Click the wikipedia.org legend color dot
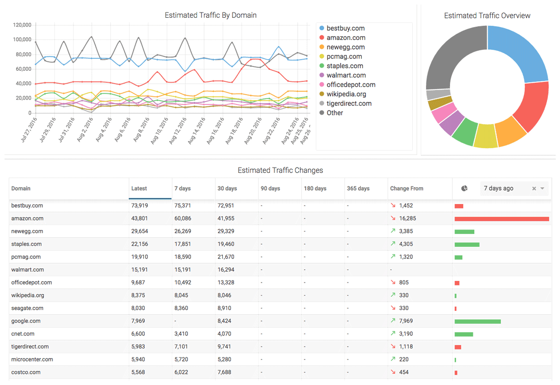The height and width of the screenshot is (385, 560). pos(322,94)
